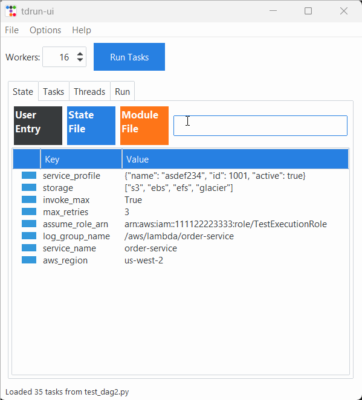
Task: Click the blue swatch beside service_profile
Action: pos(29,175)
